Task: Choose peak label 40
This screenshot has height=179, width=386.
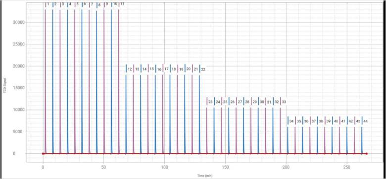Action: click(336, 121)
